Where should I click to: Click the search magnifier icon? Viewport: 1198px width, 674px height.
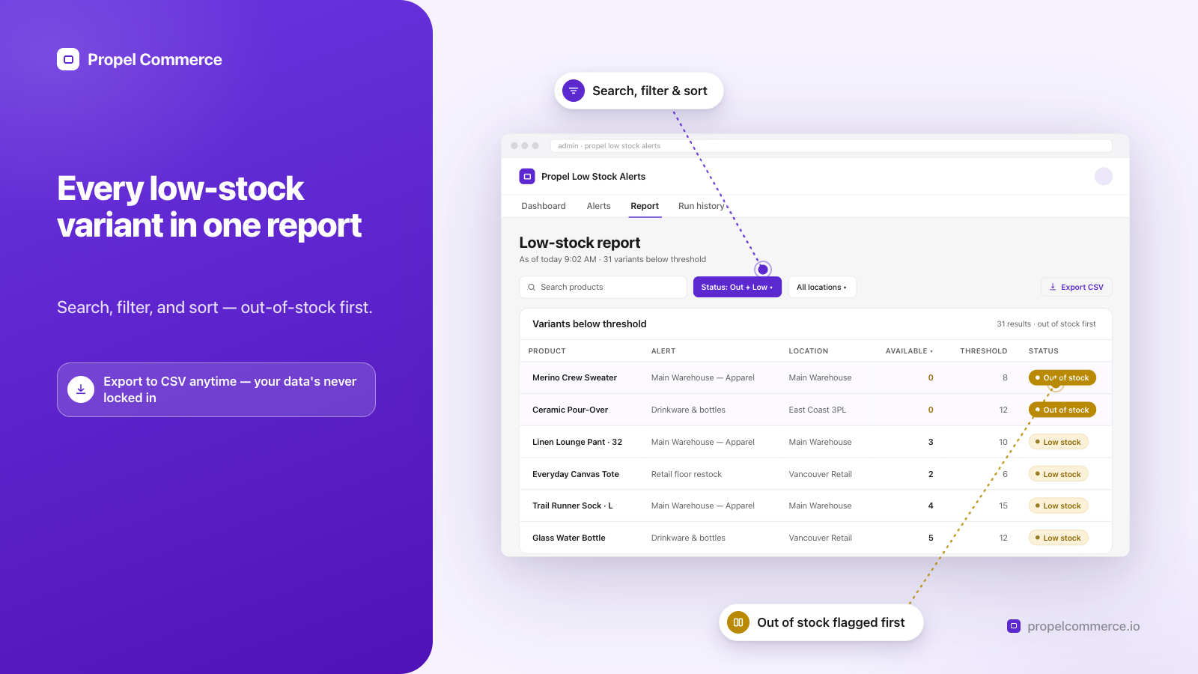(x=532, y=287)
